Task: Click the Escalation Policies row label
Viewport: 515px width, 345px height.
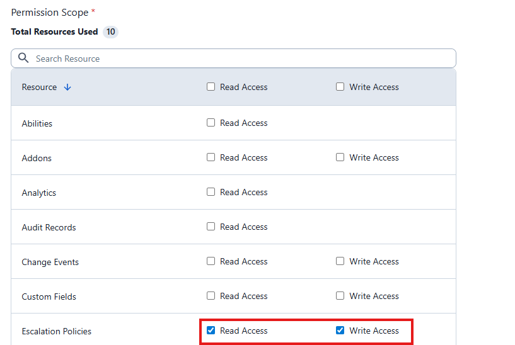Action: [x=56, y=331]
